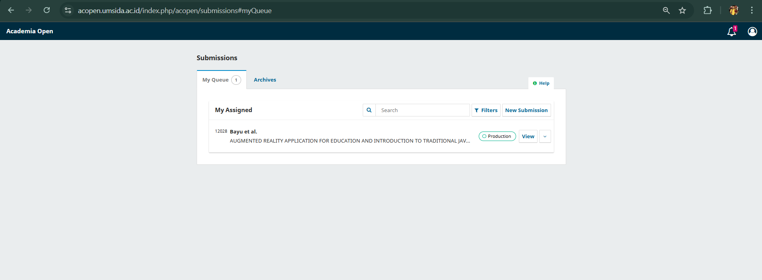The width and height of the screenshot is (762, 280).
Task: Select the My Queue tab
Action: [x=221, y=80]
